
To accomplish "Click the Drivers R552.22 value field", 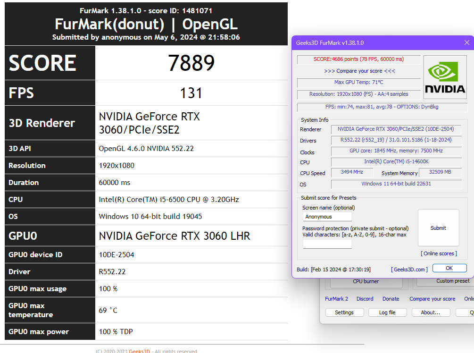I will (396, 140).
